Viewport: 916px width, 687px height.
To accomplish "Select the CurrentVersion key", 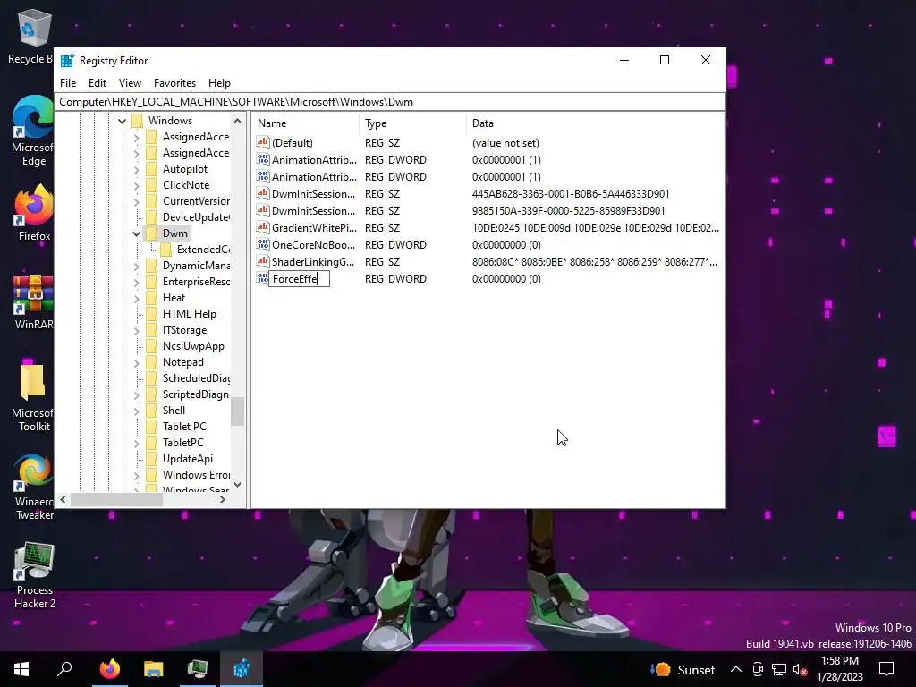I will click(196, 201).
